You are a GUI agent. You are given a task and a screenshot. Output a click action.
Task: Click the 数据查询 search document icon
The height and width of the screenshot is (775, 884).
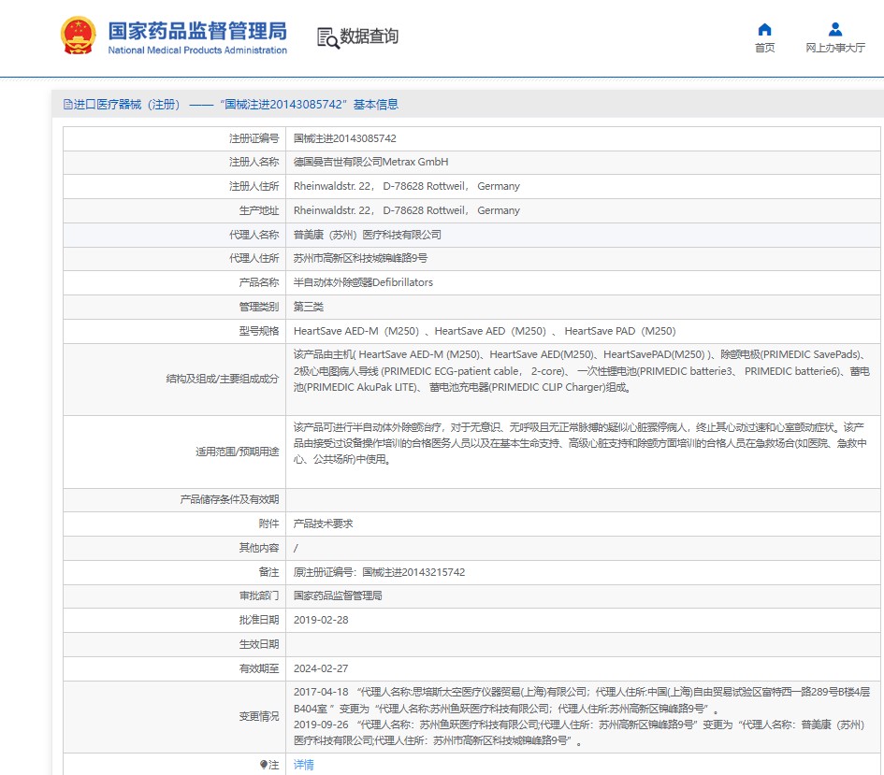327,37
